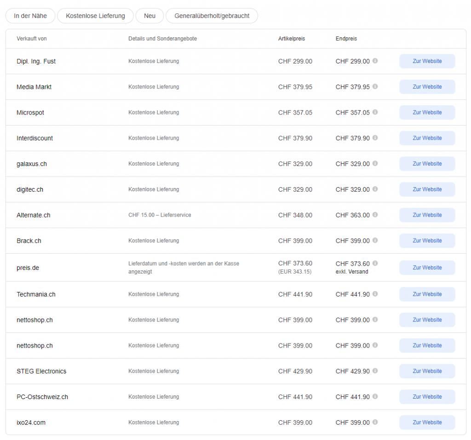Click the PC-Ostschweiz.ch seller name

pos(42,397)
